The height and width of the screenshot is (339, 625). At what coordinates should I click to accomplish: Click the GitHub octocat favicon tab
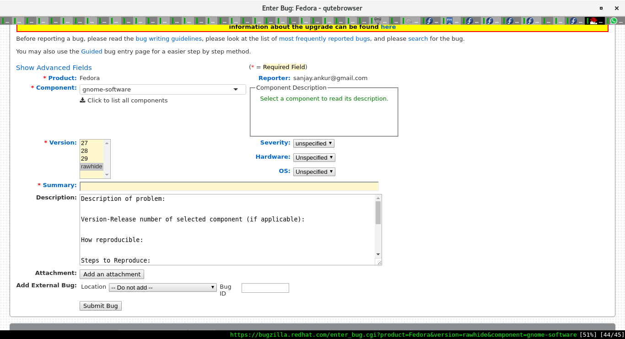pos(377,20)
